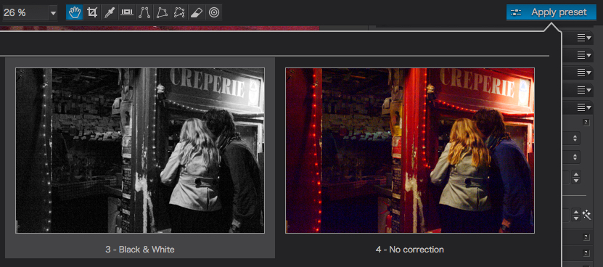
Task: Select the Horizon leveling tool
Action: pos(126,12)
